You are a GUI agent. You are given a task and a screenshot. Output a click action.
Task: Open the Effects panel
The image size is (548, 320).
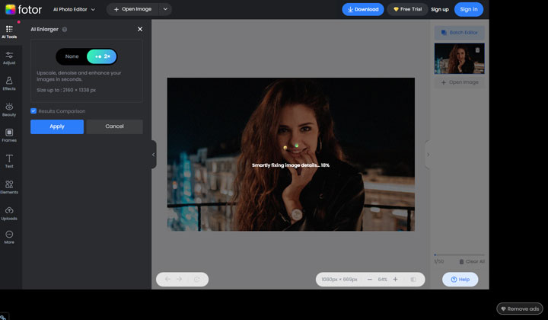[9, 83]
